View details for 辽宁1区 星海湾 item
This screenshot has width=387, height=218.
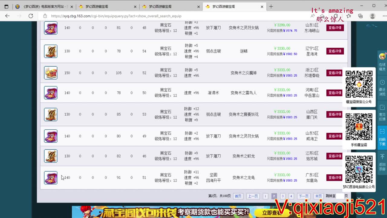point(335,51)
